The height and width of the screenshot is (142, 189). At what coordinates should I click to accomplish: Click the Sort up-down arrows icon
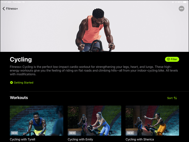[175, 98]
